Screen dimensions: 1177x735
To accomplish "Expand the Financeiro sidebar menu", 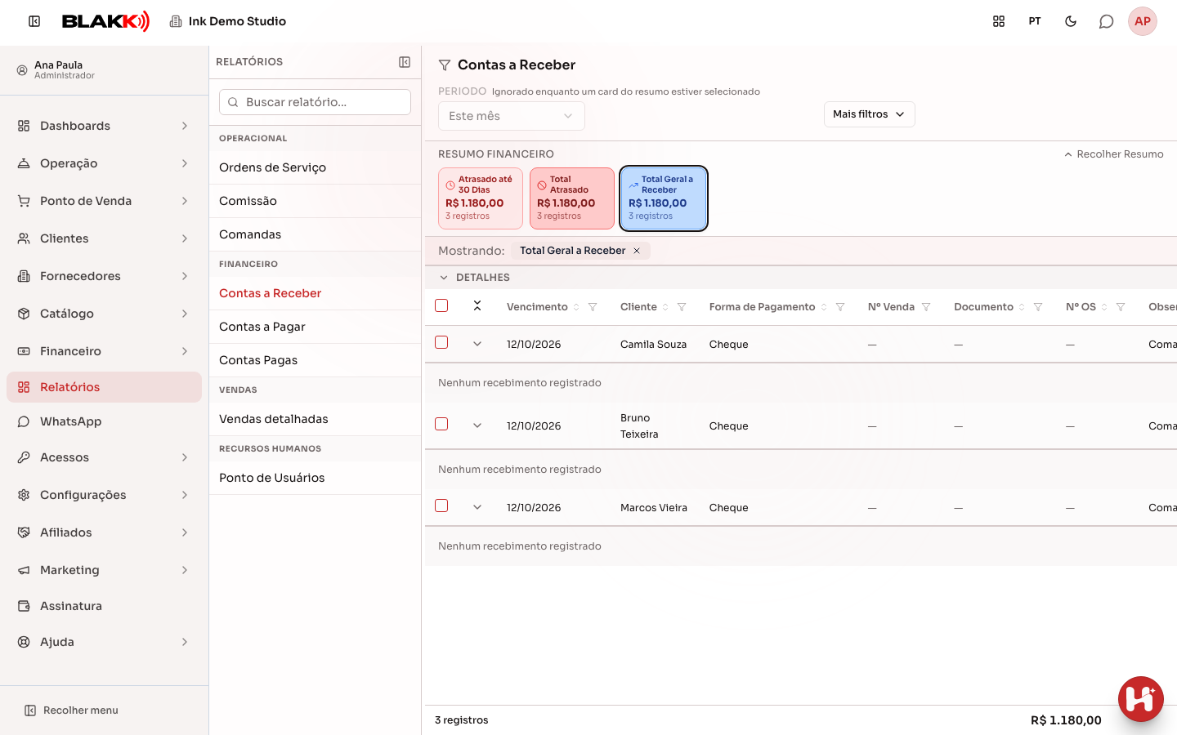I will pyautogui.click(x=104, y=351).
